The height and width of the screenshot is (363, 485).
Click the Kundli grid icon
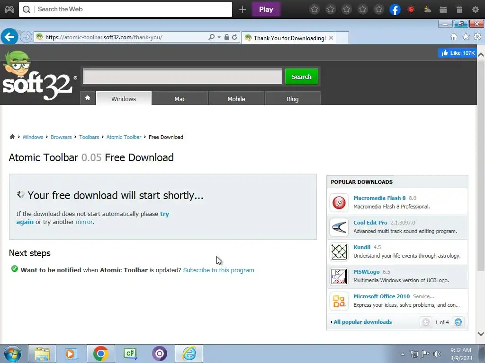pos(339,252)
